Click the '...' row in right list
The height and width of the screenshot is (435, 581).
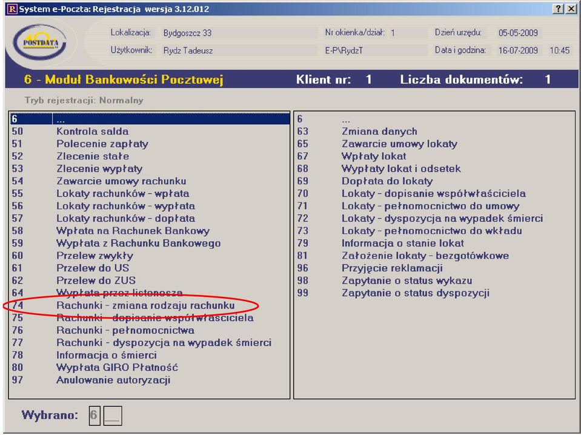434,119
